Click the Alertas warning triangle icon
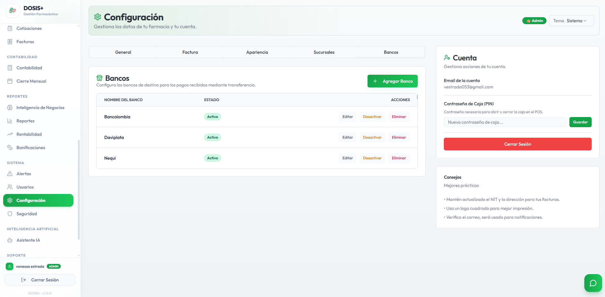The width and height of the screenshot is (605, 297). pos(10,174)
